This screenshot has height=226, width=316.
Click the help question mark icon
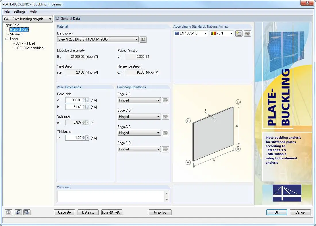(8, 212)
